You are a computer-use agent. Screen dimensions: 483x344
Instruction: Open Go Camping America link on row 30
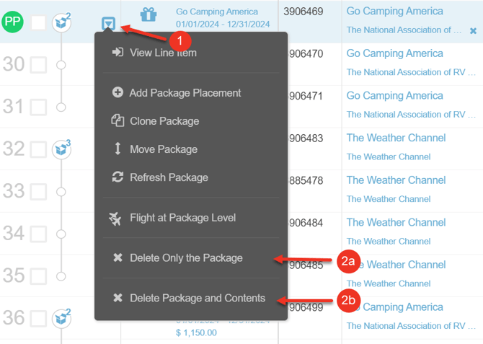click(x=394, y=53)
